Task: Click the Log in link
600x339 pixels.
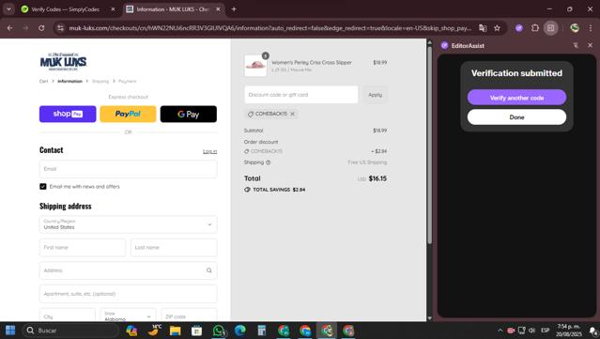Action: (209, 151)
